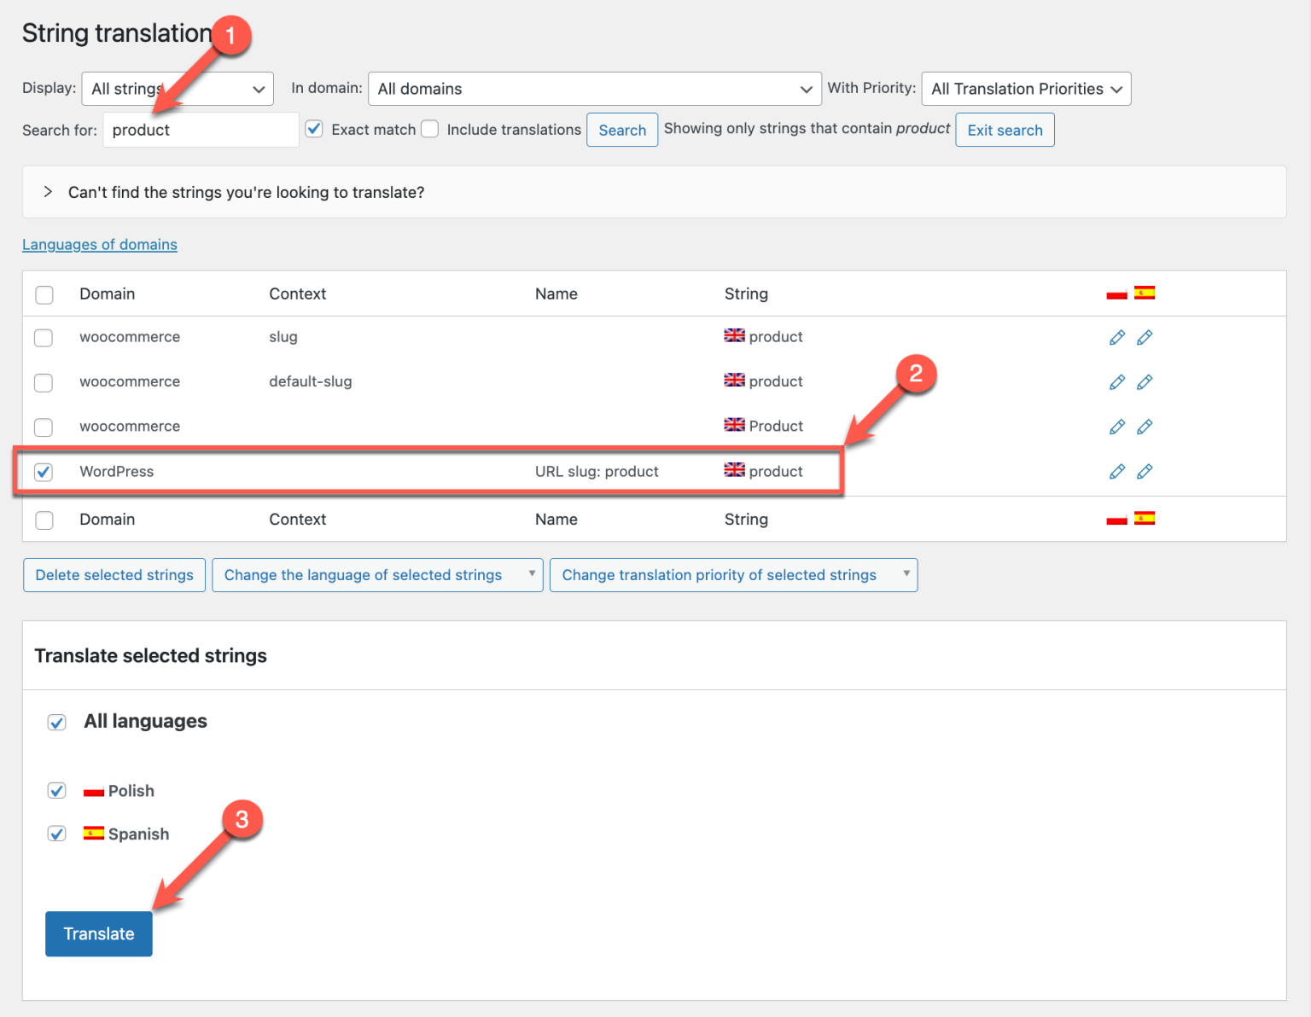
Task: Open the With Priority dropdown
Action: tap(1026, 88)
